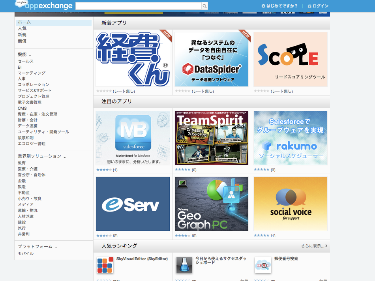Viewport: 375px width, 281px height.
Task: Open the 旅行 industry link
Action: click(22, 228)
